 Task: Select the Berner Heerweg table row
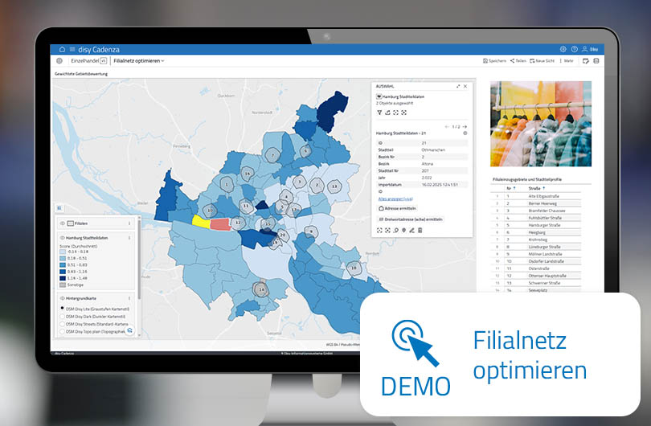pyautogui.click(x=535, y=203)
